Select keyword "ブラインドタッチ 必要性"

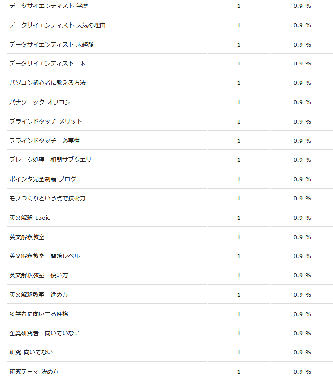45,141
